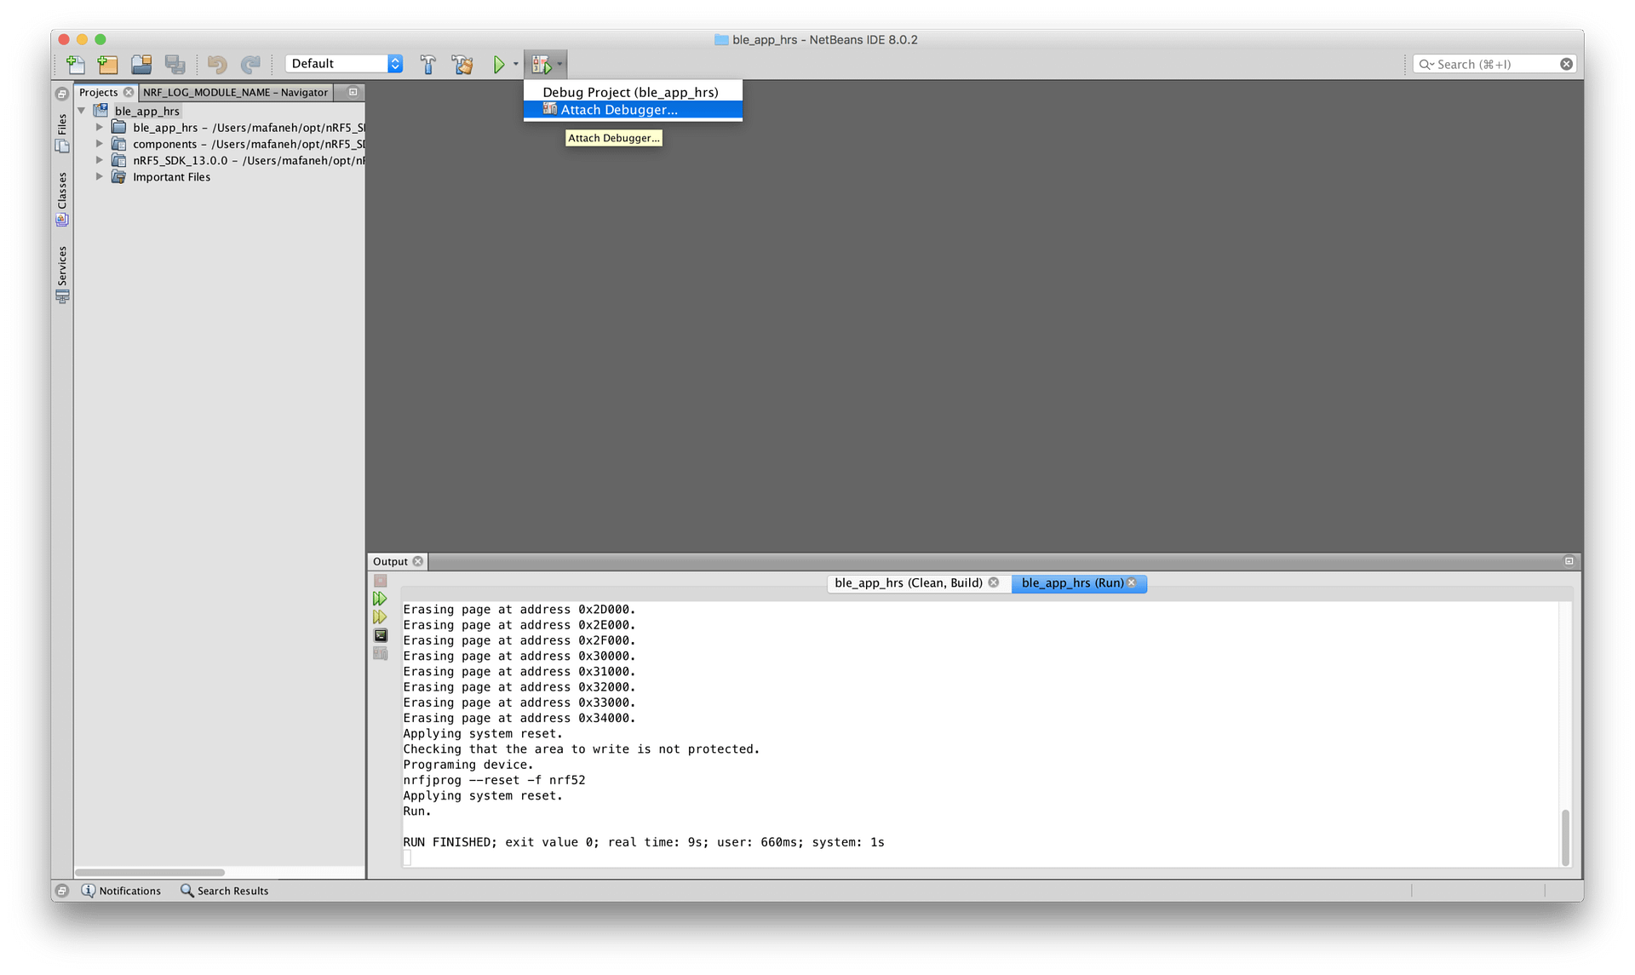The image size is (1635, 975).
Task: Open Notifications in the status bar
Action: 121,891
